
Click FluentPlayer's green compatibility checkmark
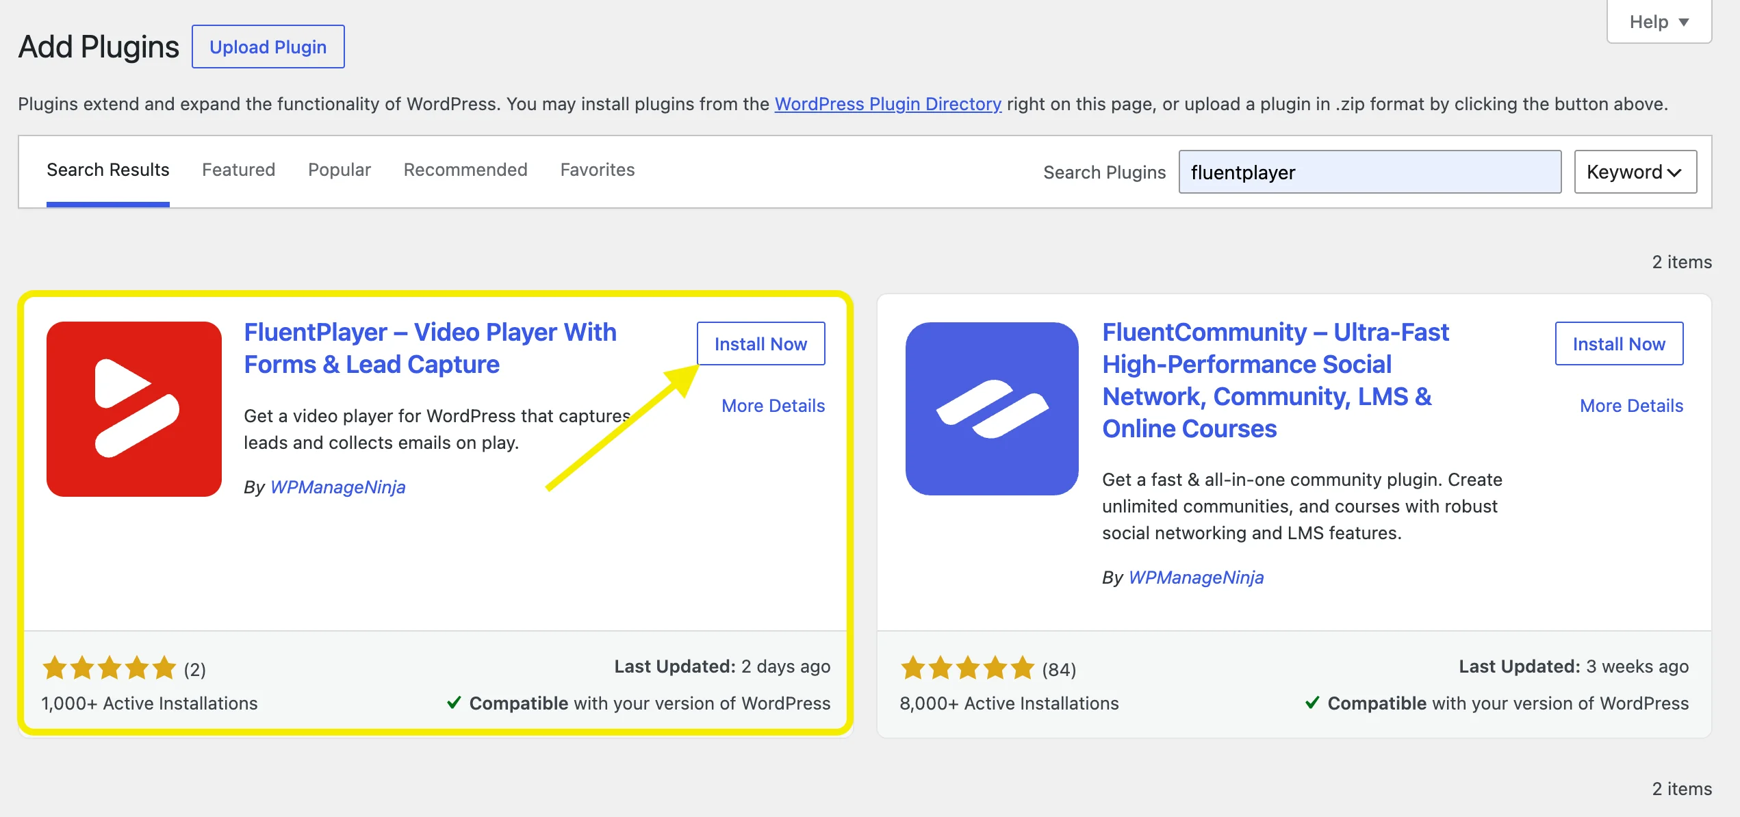tap(453, 703)
